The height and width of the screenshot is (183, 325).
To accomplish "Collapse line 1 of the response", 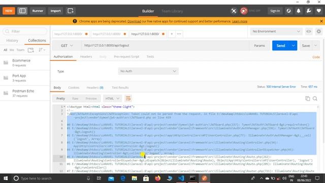I will coord(64,107).
